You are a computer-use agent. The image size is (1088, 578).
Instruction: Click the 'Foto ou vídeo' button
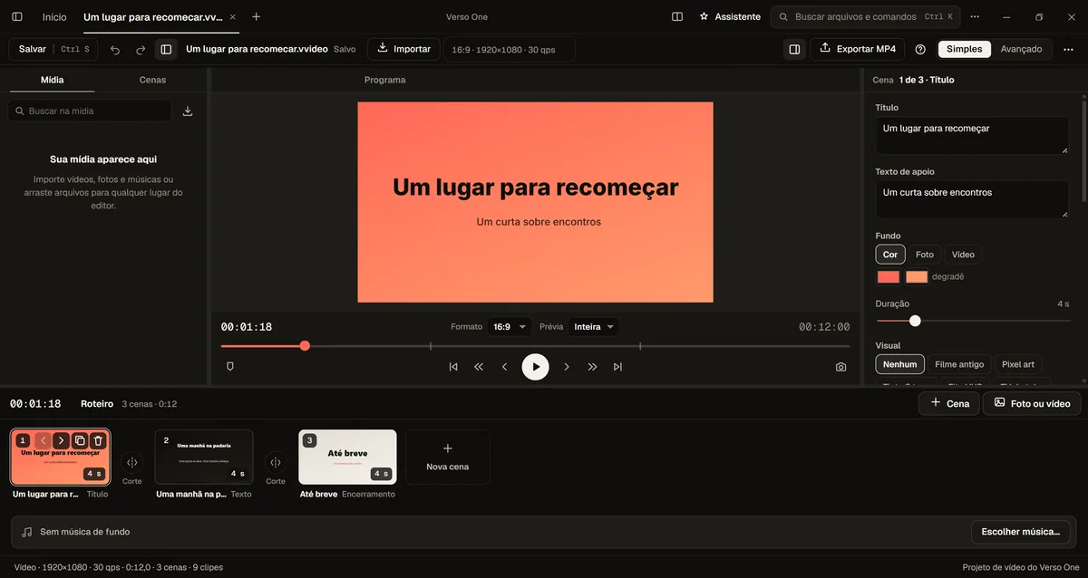(x=1032, y=403)
